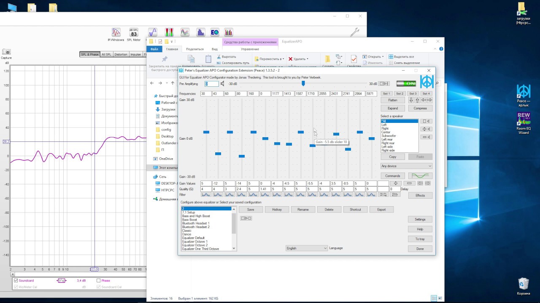Click the Peace logo icon
This screenshot has width=540, height=303.
click(x=427, y=81)
